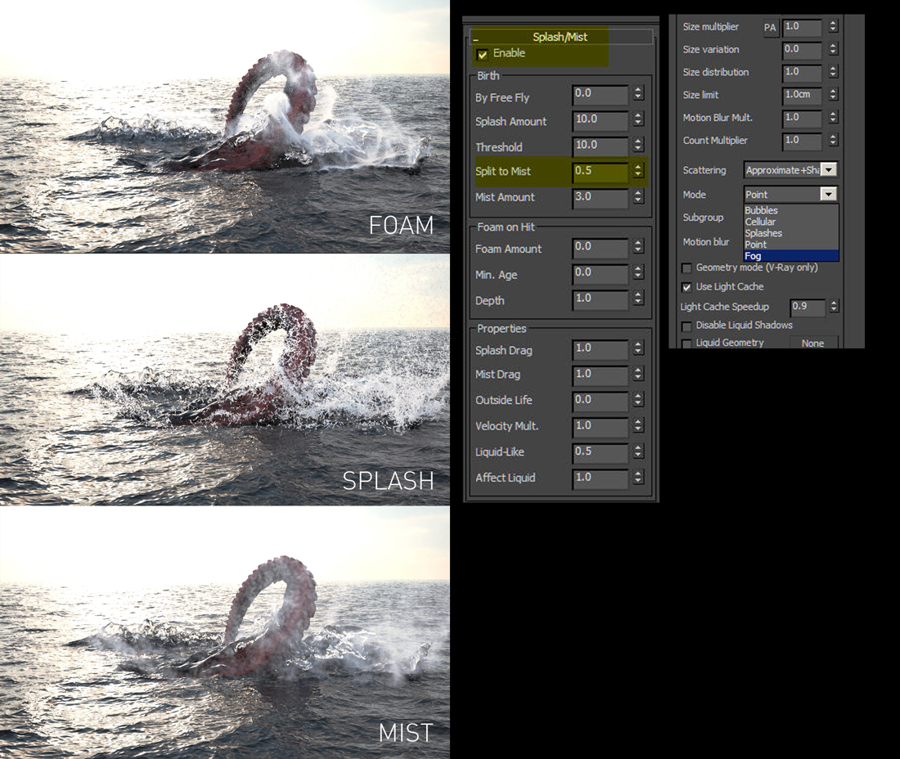Viewport: 900px width, 759px height.
Task: Click the PA button next to Size multiplier
Action: [770, 27]
